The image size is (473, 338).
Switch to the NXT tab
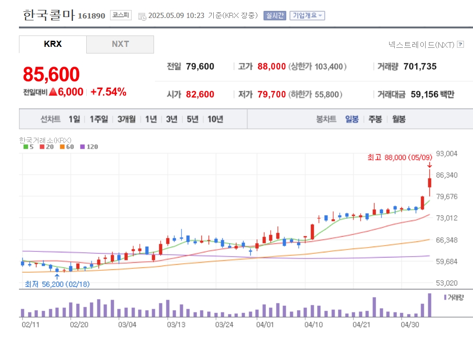[120, 44]
